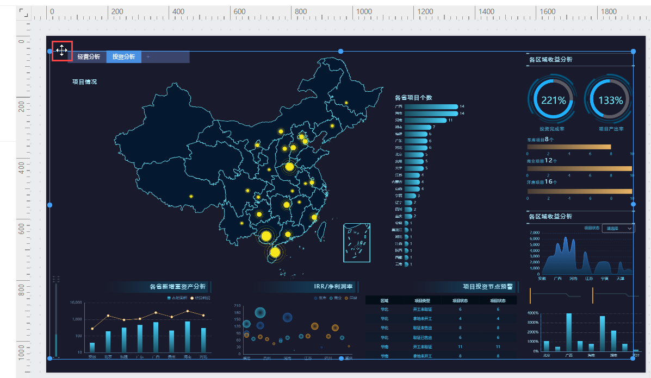This screenshot has width=651, height=378.
Task: Click the 安徽 bar in 各省新增重资产分析
Action: coord(92,348)
